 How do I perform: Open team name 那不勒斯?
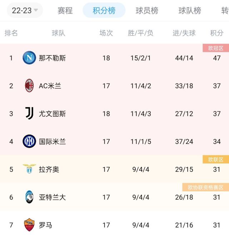[x=52, y=58]
